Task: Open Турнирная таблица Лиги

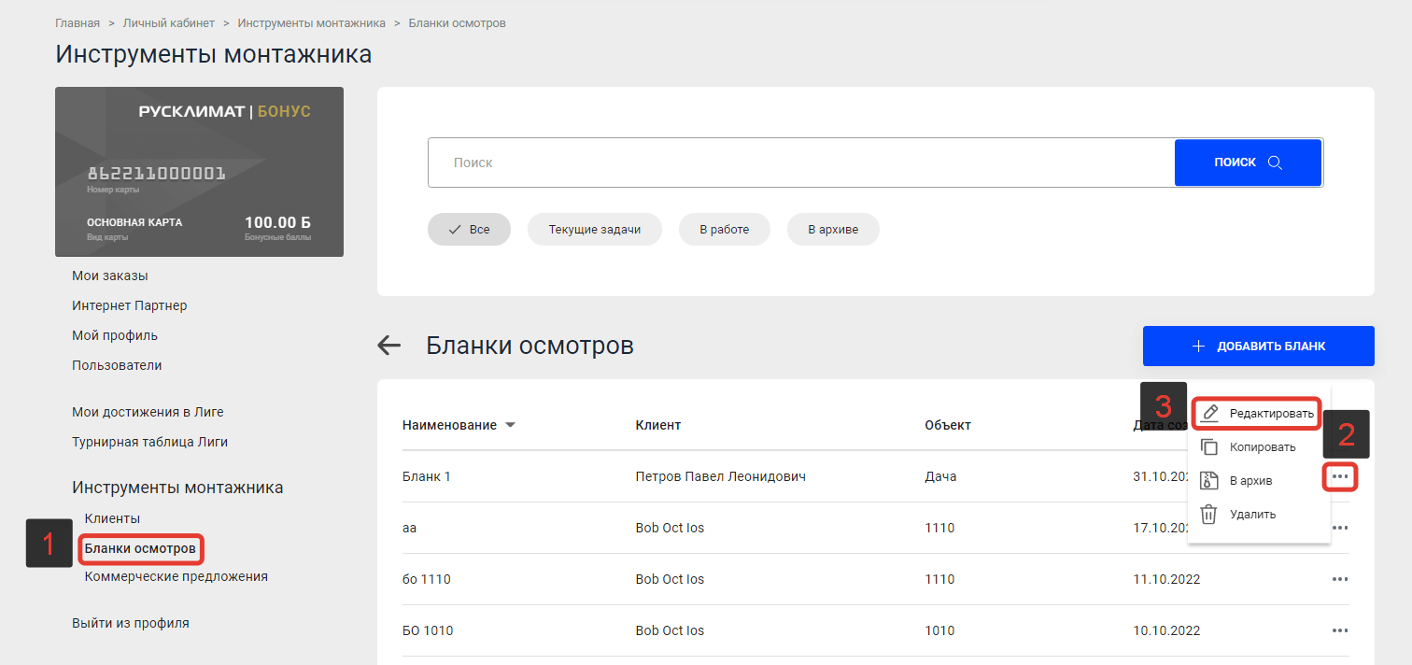Action: coord(149,442)
